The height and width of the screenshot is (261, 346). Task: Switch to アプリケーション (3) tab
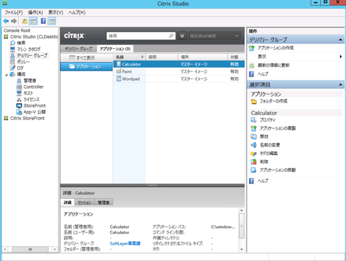[115, 49]
